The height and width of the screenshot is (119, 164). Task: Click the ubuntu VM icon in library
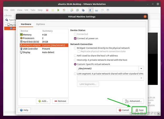point(11,28)
